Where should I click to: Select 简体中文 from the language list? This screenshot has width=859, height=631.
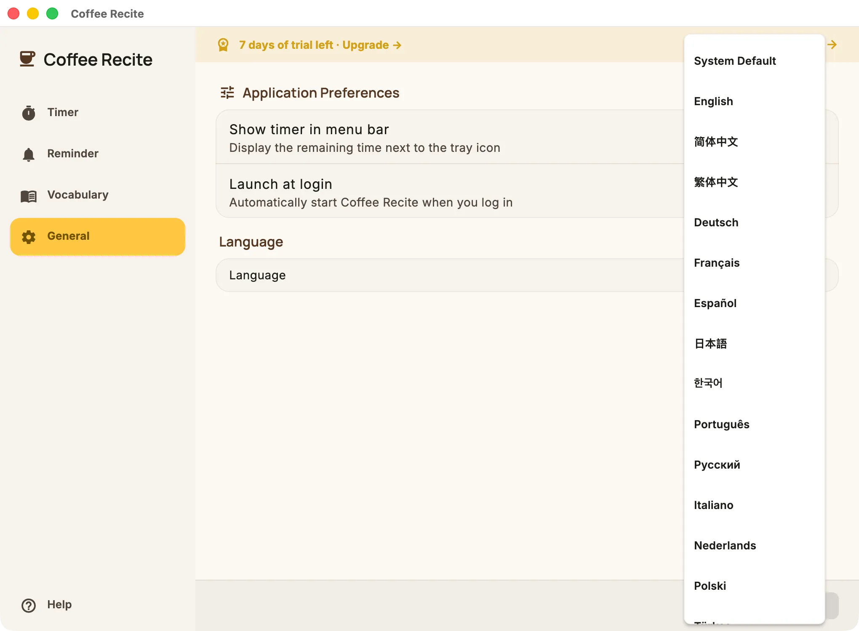click(754, 142)
